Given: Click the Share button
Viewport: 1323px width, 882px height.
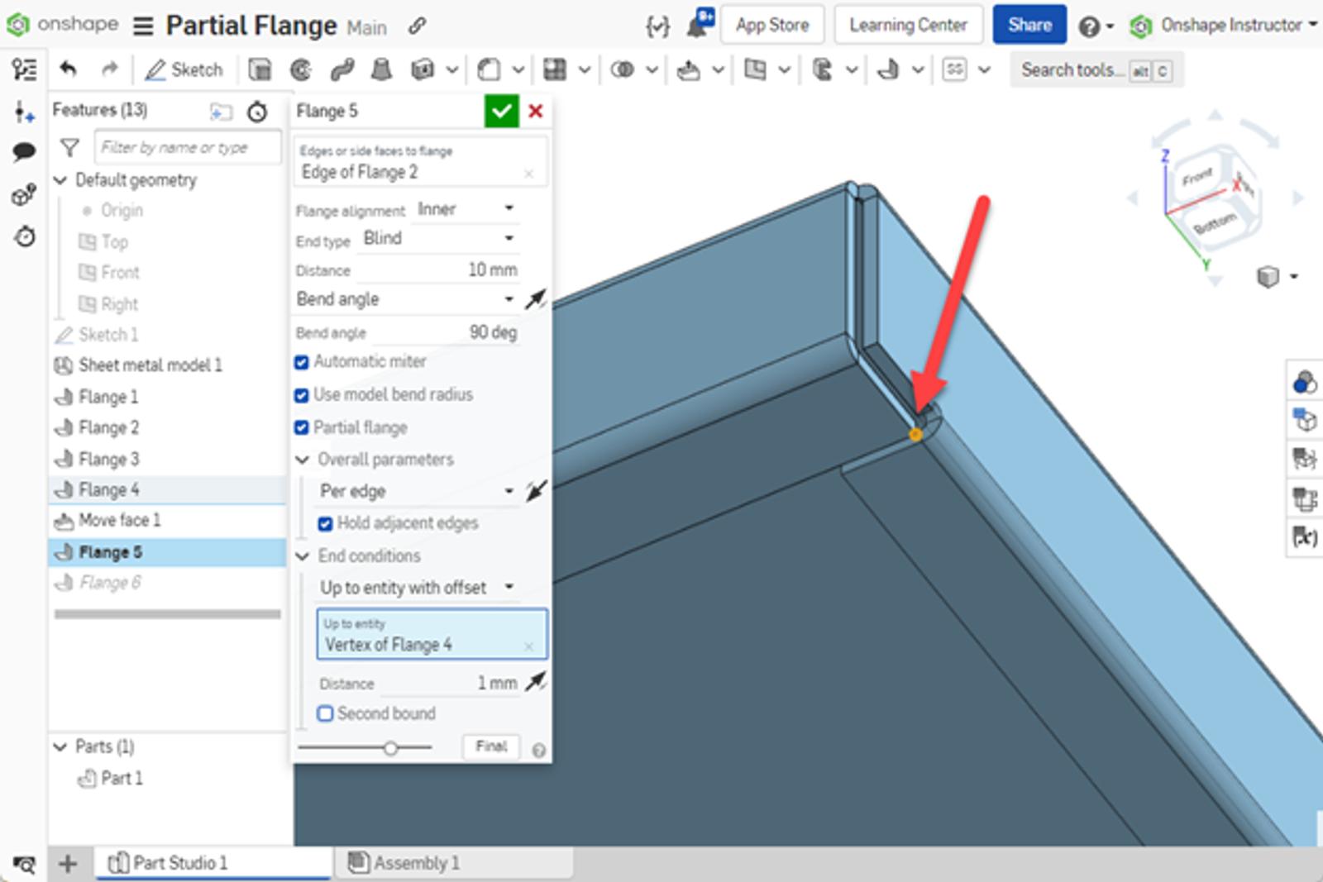Looking at the screenshot, I should [x=1029, y=25].
